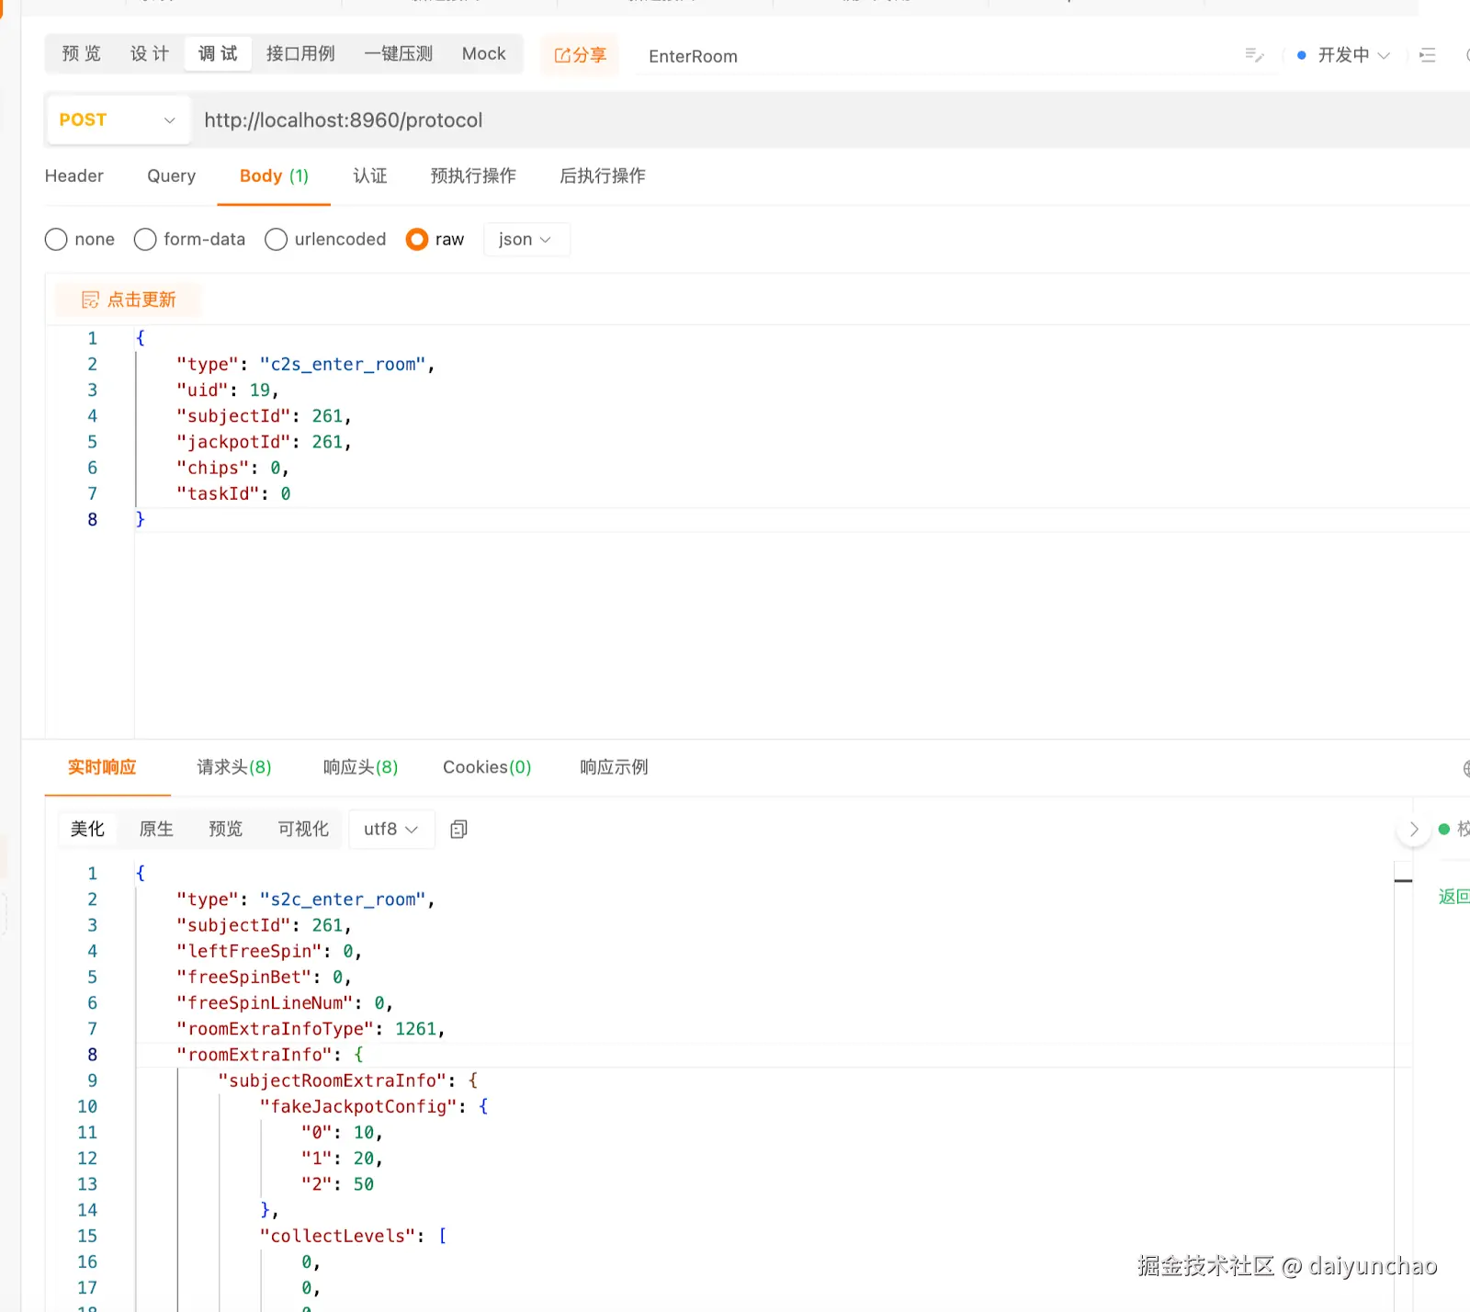Open the Header request tab

pos(74,175)
